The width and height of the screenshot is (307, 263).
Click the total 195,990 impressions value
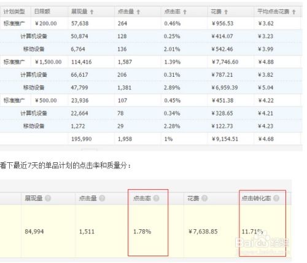click(81, 139)
